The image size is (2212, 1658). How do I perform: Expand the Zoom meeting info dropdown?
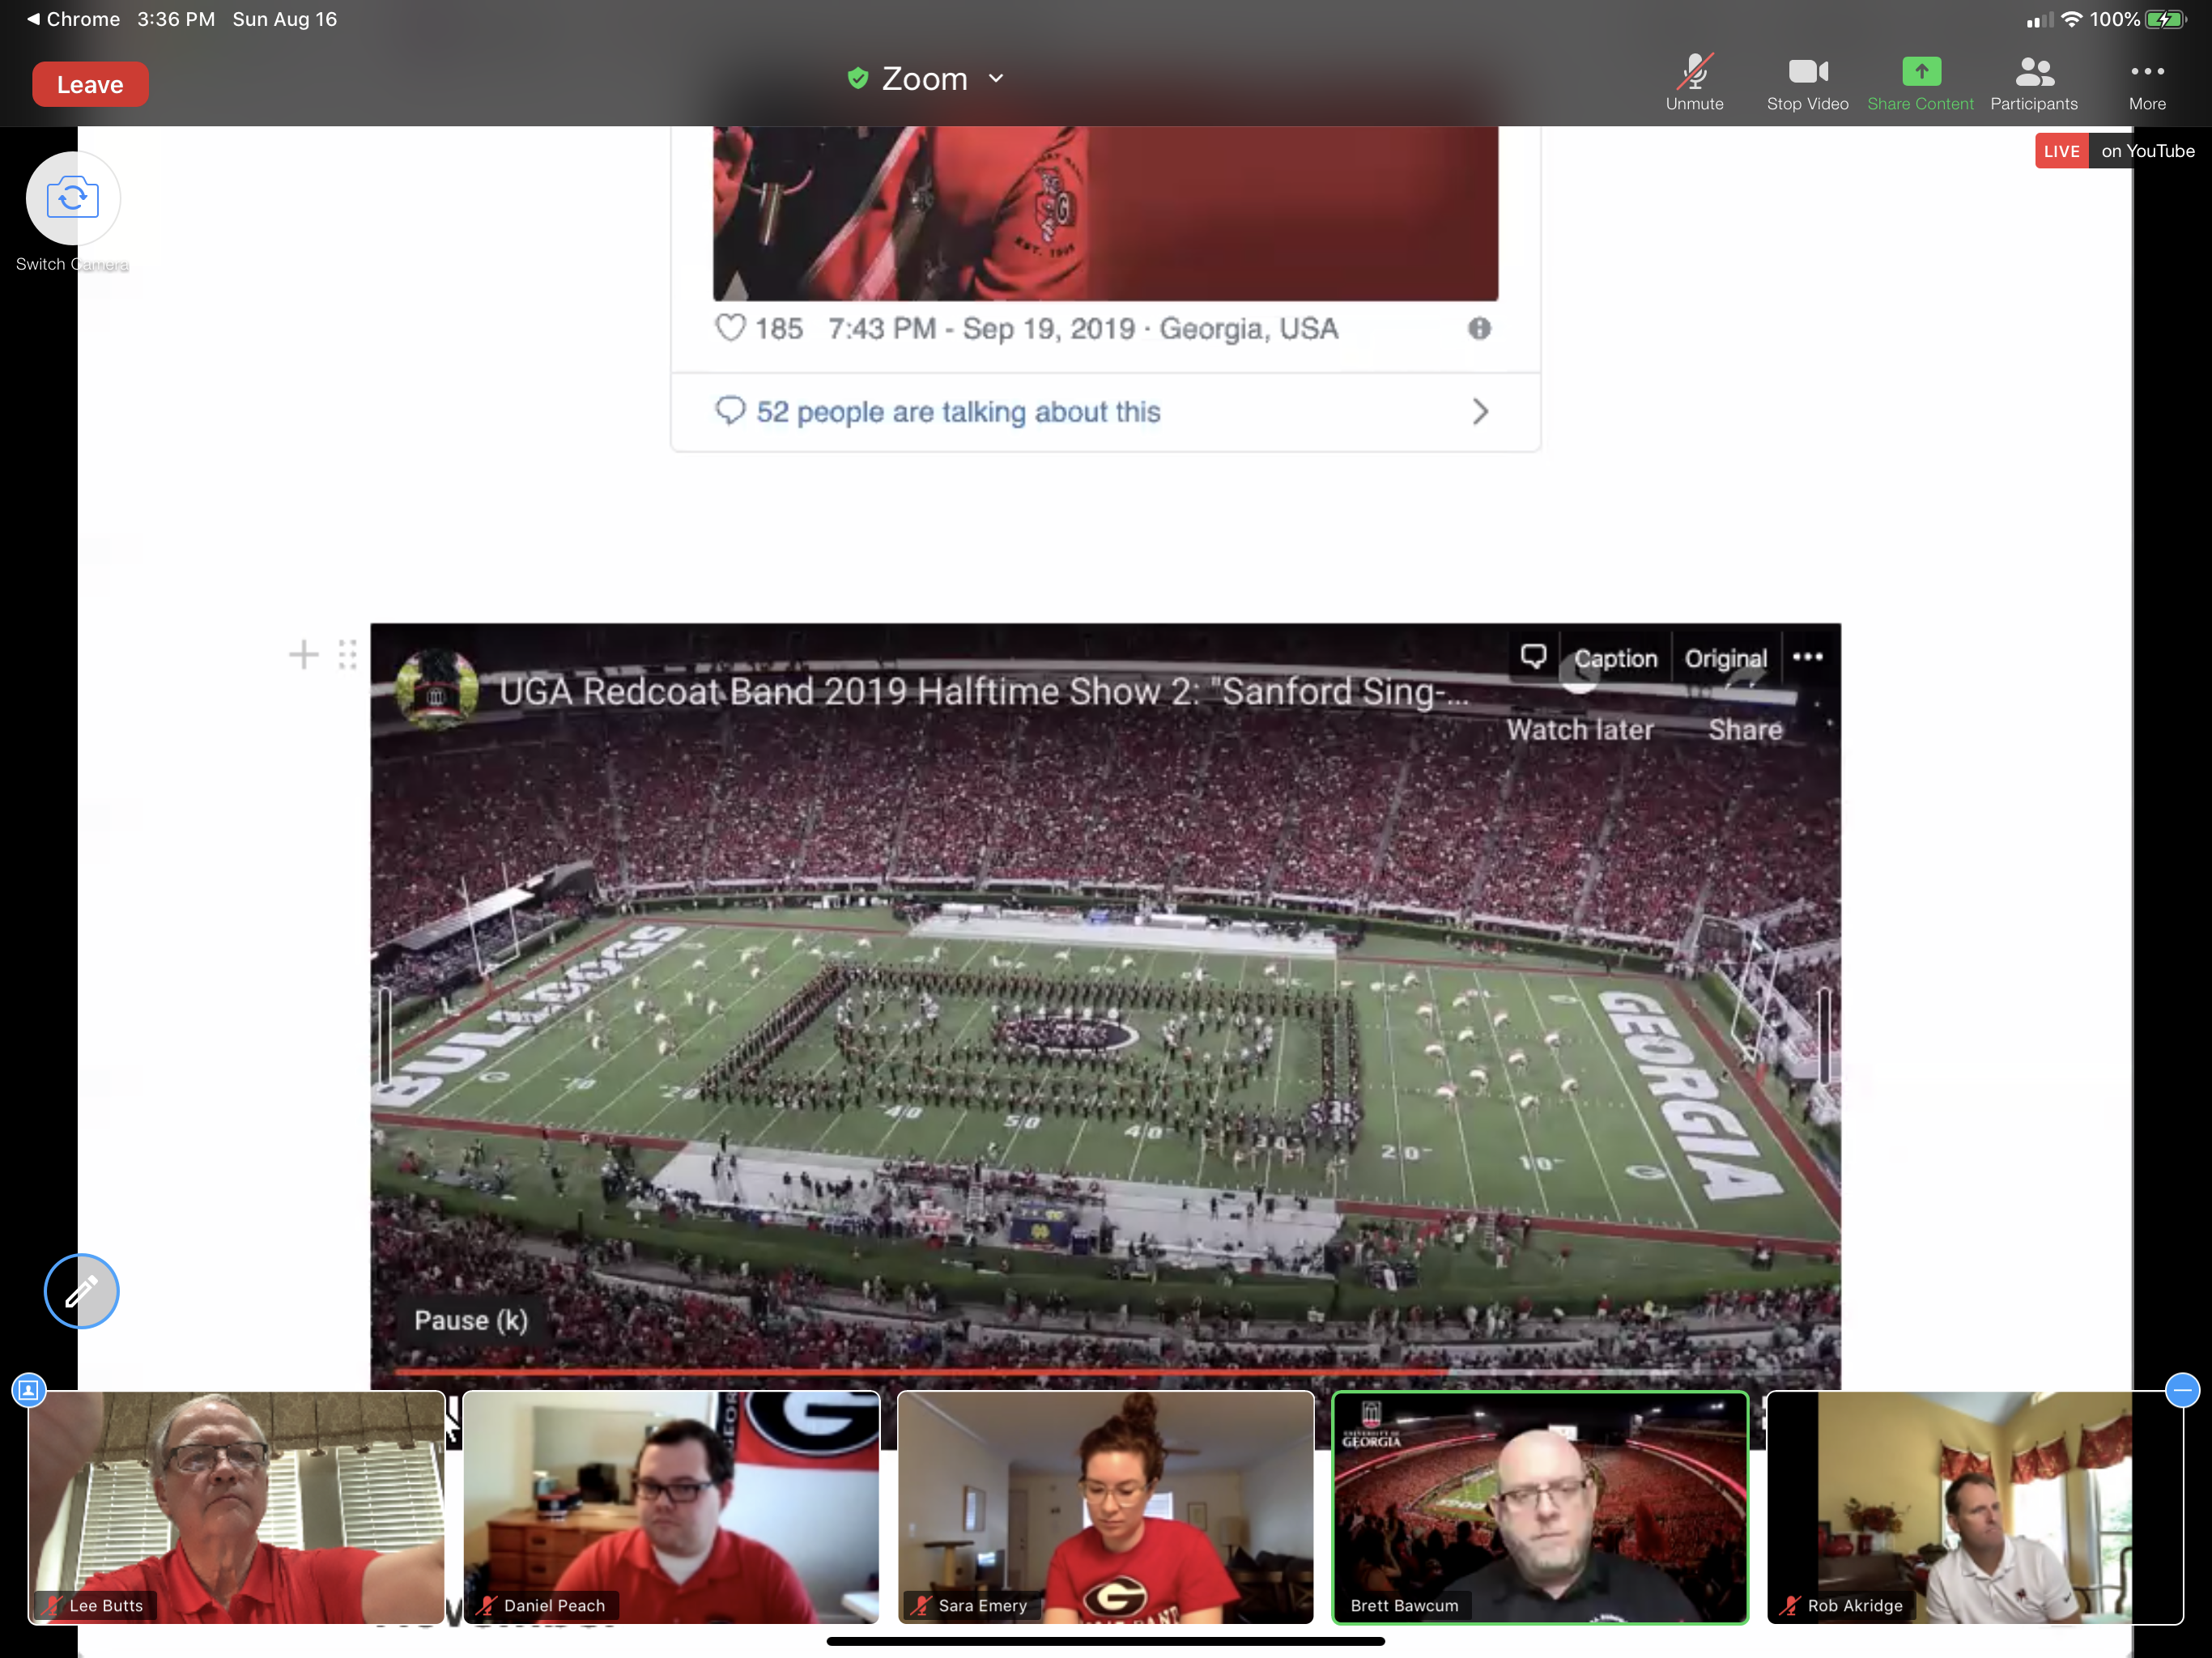pos(996,78)
